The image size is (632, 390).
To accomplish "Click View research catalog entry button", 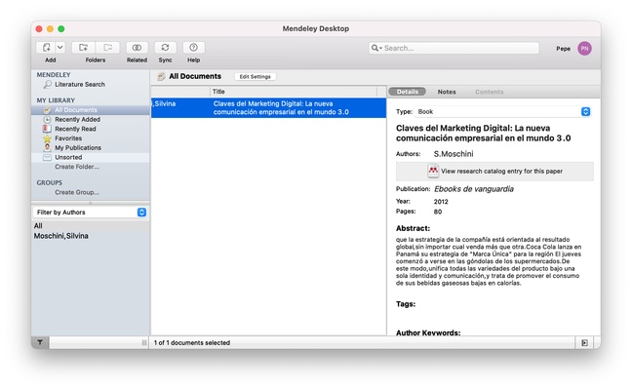I will coord(494,172).
